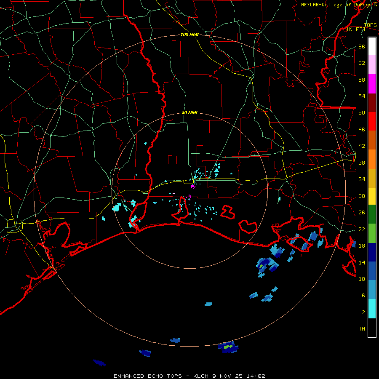Click the white 66 kft color swatch
This screenshot has width=379, height=379.
click(372, 46)
